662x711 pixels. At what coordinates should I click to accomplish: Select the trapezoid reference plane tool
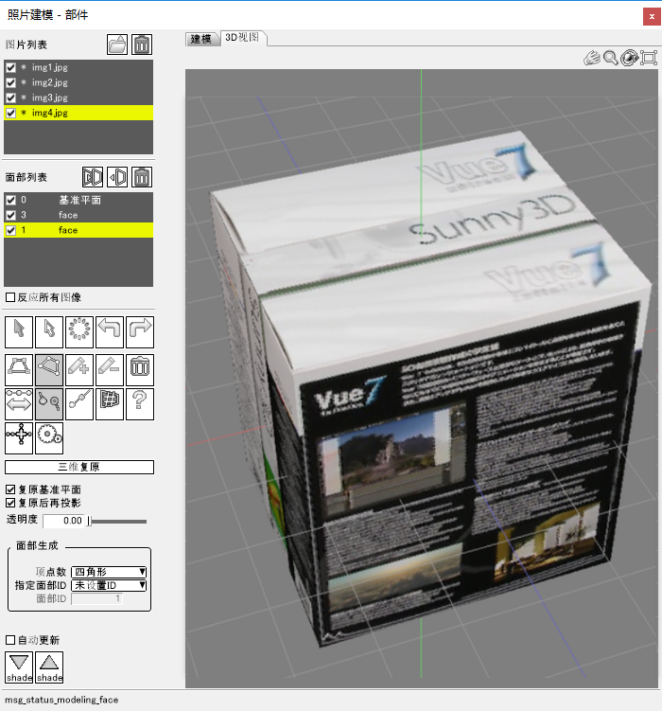(x=19, y=370)
